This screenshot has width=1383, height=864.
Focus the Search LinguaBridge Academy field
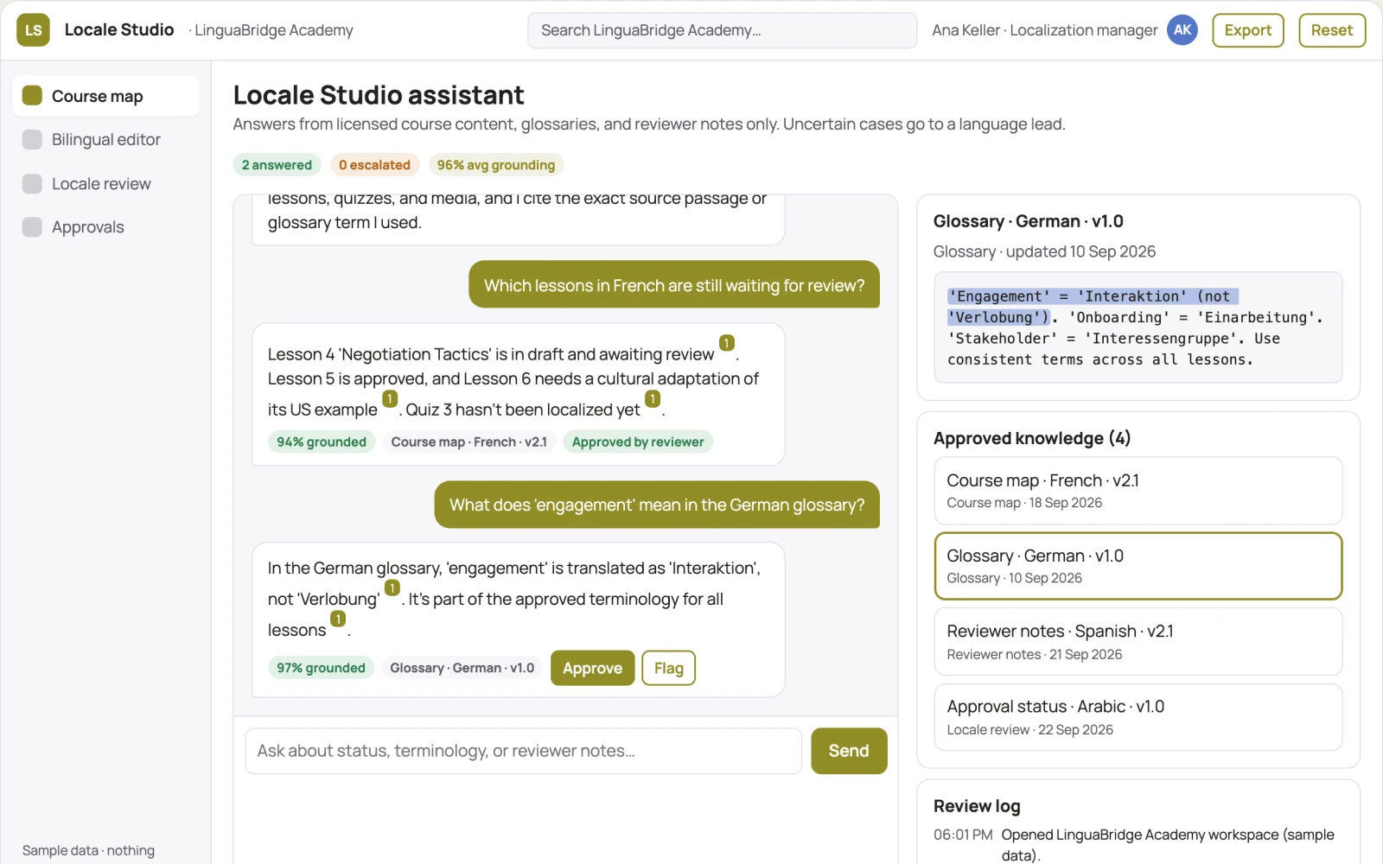pyautogui.click(x=722, y=30)
